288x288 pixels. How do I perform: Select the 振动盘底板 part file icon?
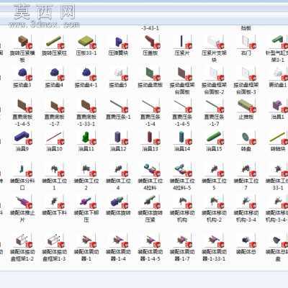[x=150, y=74]
